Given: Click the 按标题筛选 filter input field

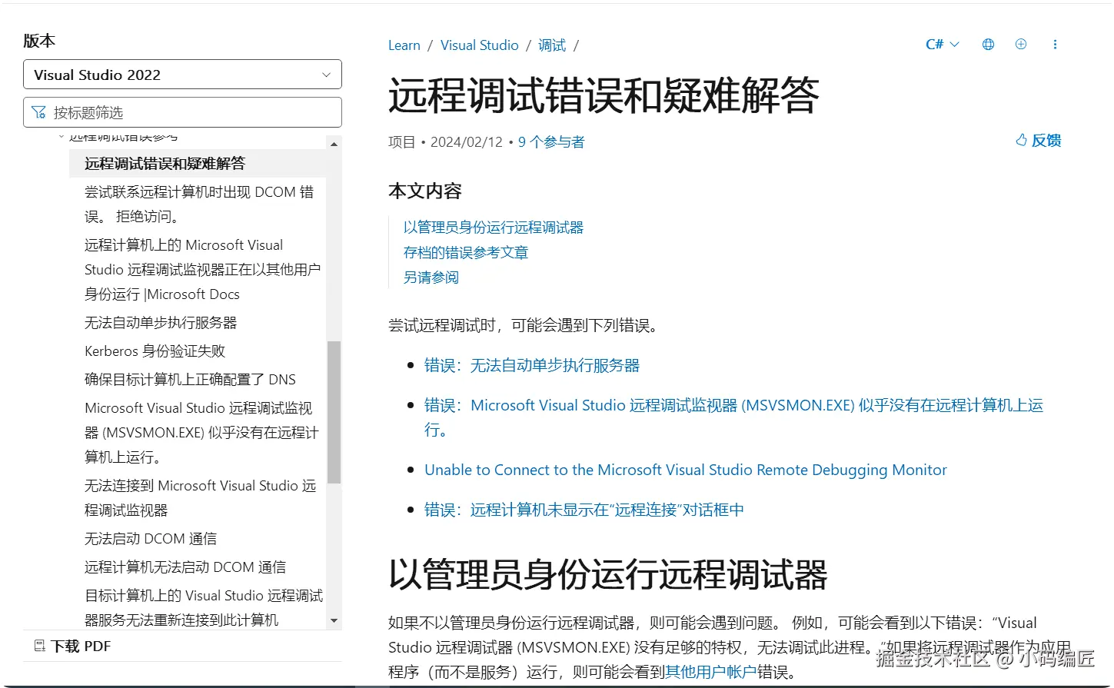Looking at the screenshot, I should tap(182, 112).
